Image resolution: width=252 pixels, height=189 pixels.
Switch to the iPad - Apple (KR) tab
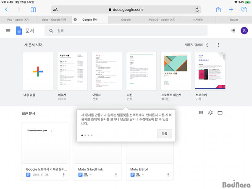pos(18,20)
